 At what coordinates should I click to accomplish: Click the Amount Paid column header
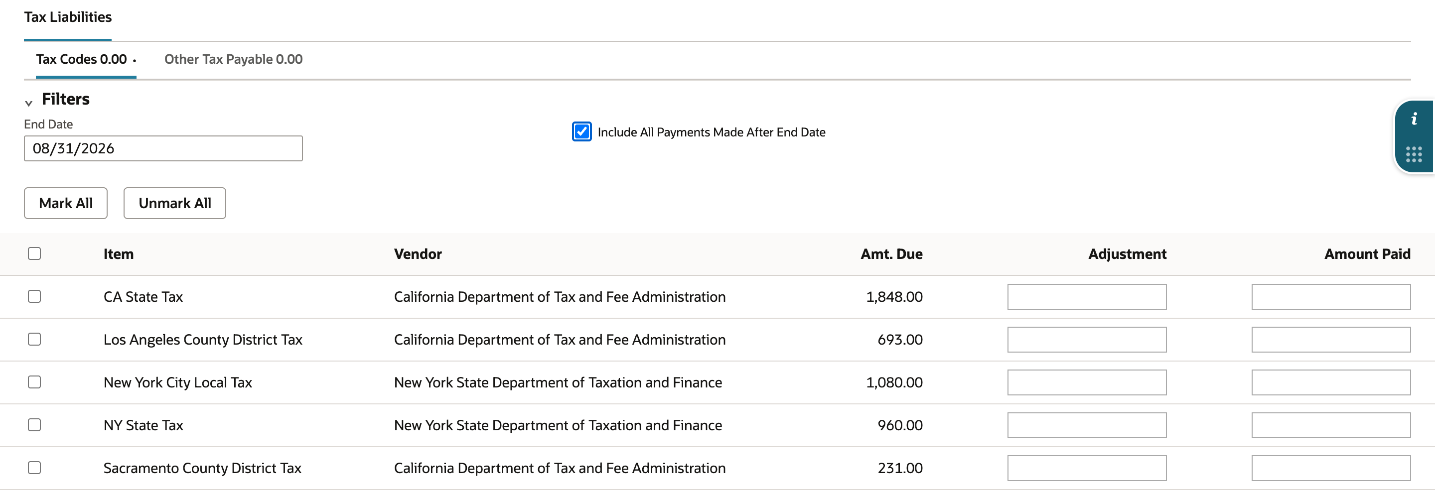(1367, 254)
